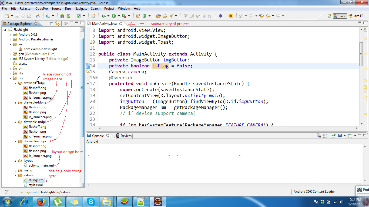Collapse the FlashLight project node
369x207 pixels.
(x=5, y=30)
